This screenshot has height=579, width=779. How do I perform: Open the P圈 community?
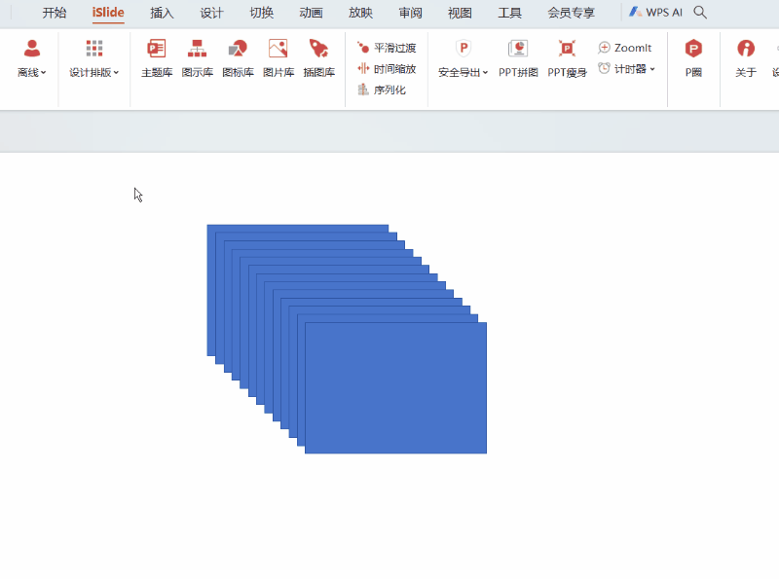pyautogui.click(x=693, y=58)
